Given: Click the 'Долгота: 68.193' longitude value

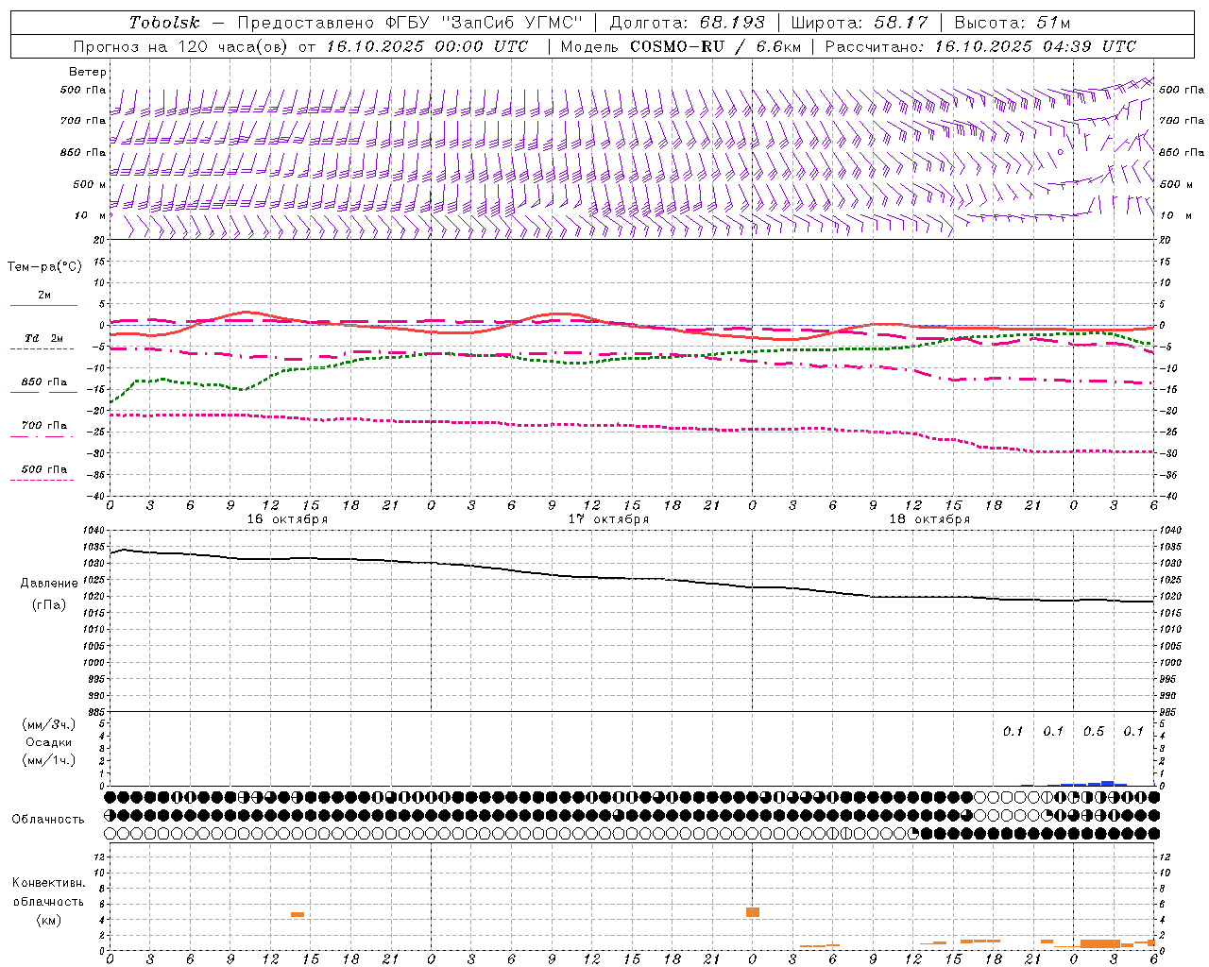Looking at the screenshot, I should tap(687, 23).
